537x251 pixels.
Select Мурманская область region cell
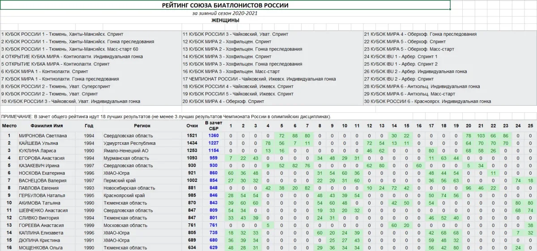(x=142, y=158)
